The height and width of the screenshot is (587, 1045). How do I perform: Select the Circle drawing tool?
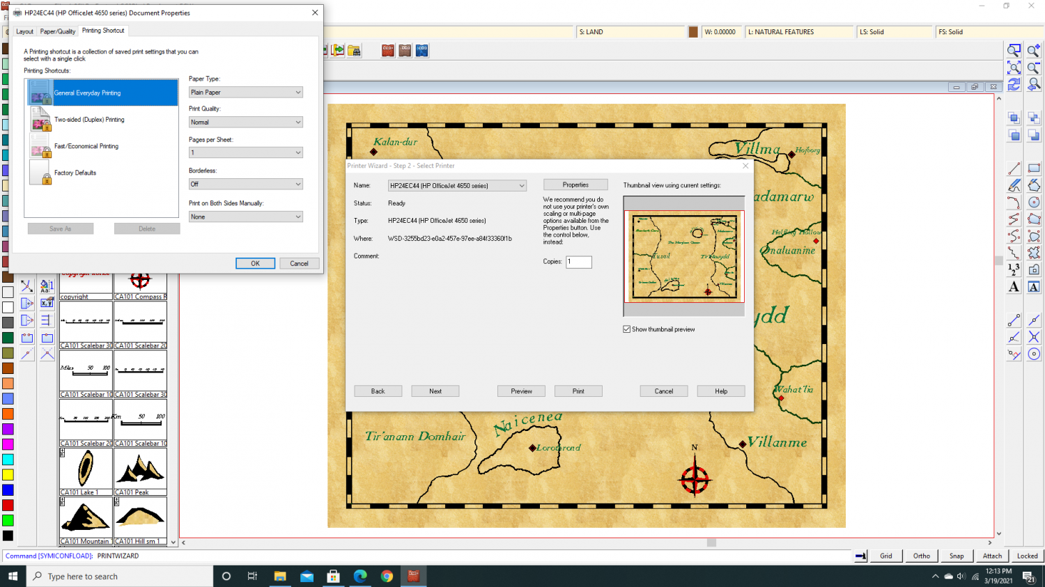pyautogui.click(x=1034, y=203)
